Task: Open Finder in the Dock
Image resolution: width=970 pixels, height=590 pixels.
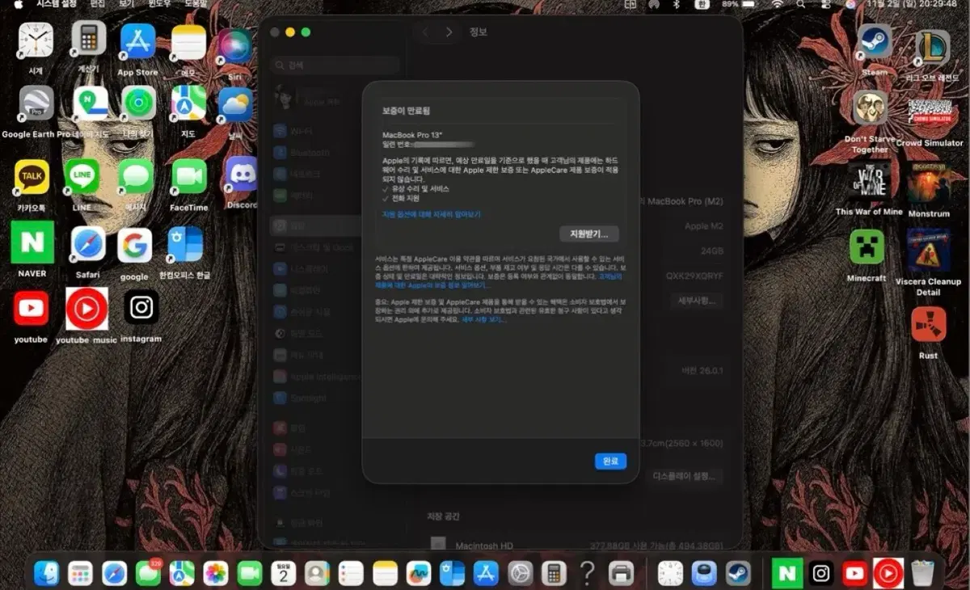Action: click(47, 573)
